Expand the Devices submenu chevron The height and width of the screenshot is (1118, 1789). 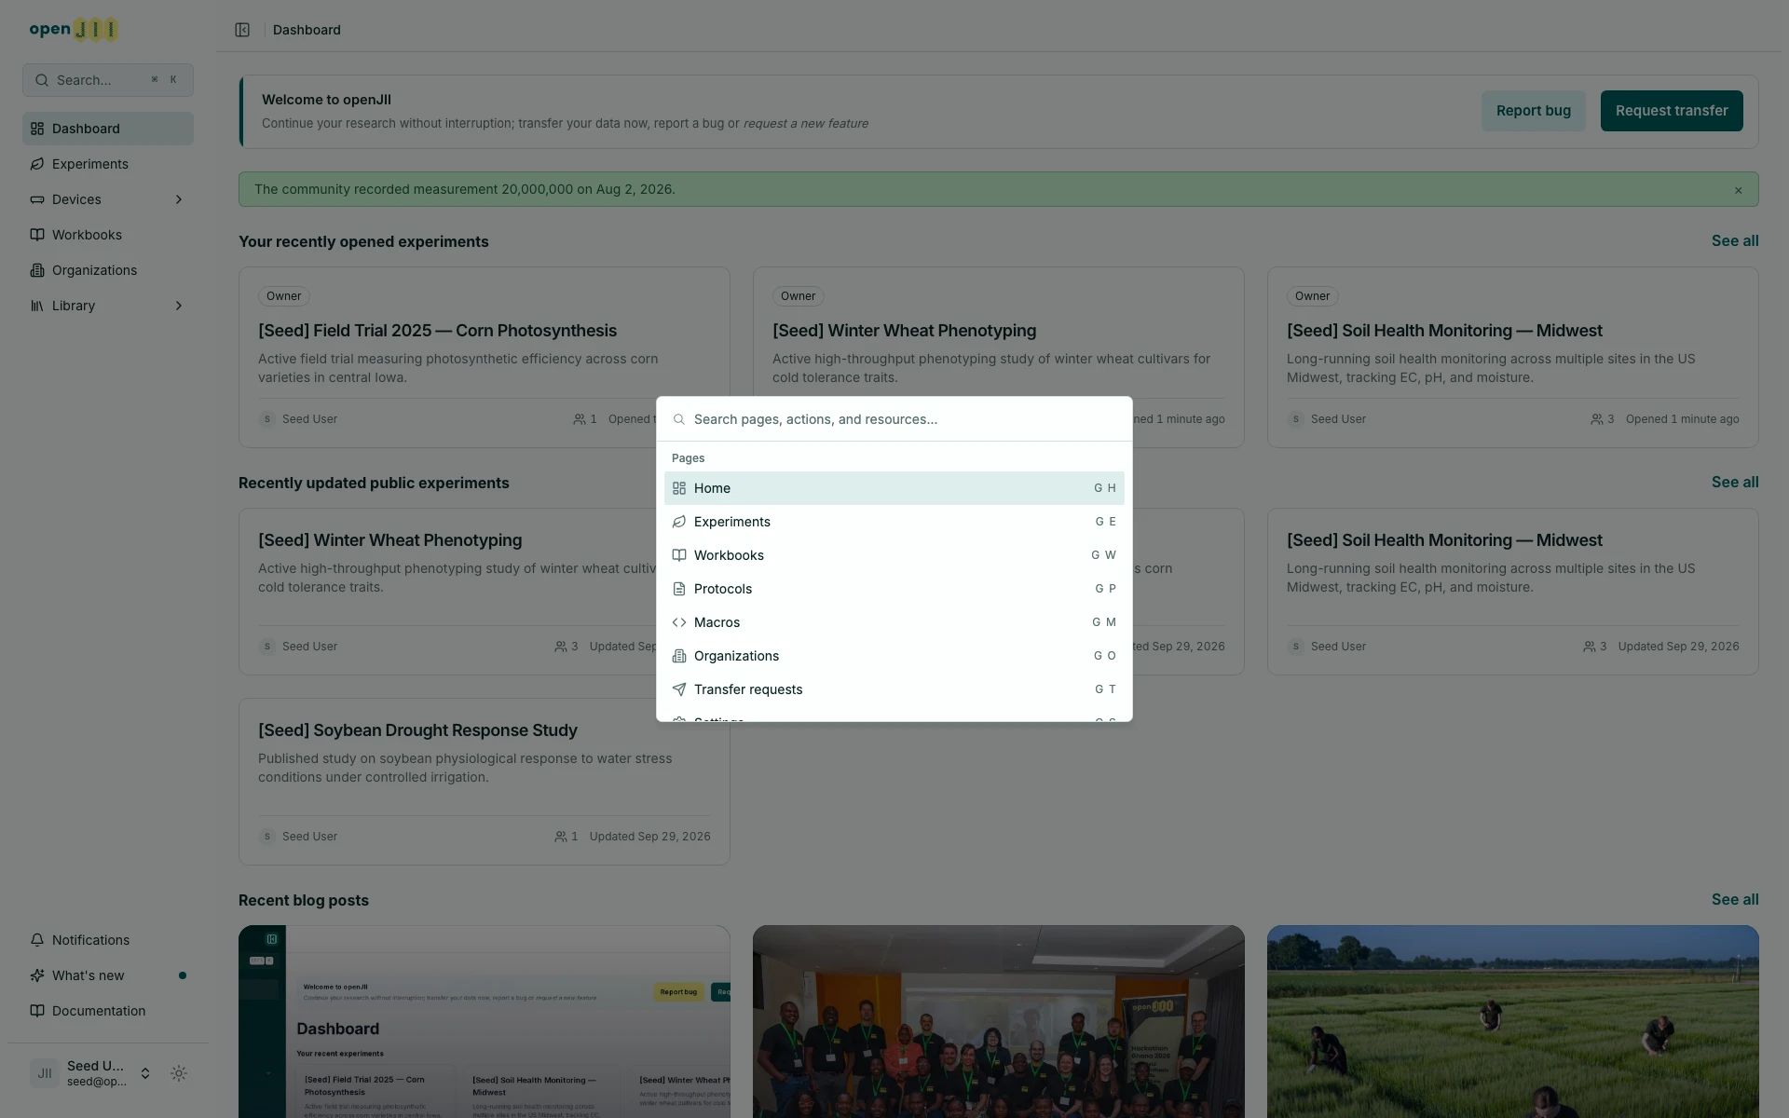tap(179, 199)
